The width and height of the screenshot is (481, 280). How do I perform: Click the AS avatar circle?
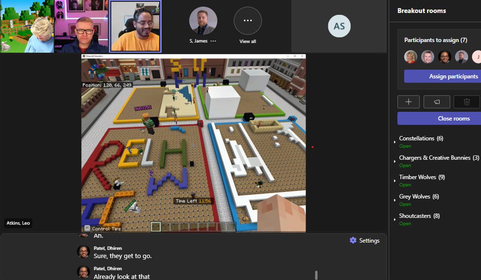pyautogui.click(x=339, y=26)
